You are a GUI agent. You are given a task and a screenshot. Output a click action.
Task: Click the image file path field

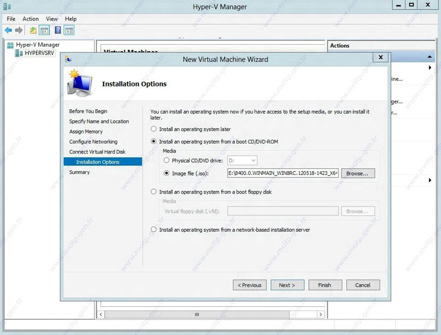click(283, 173)
